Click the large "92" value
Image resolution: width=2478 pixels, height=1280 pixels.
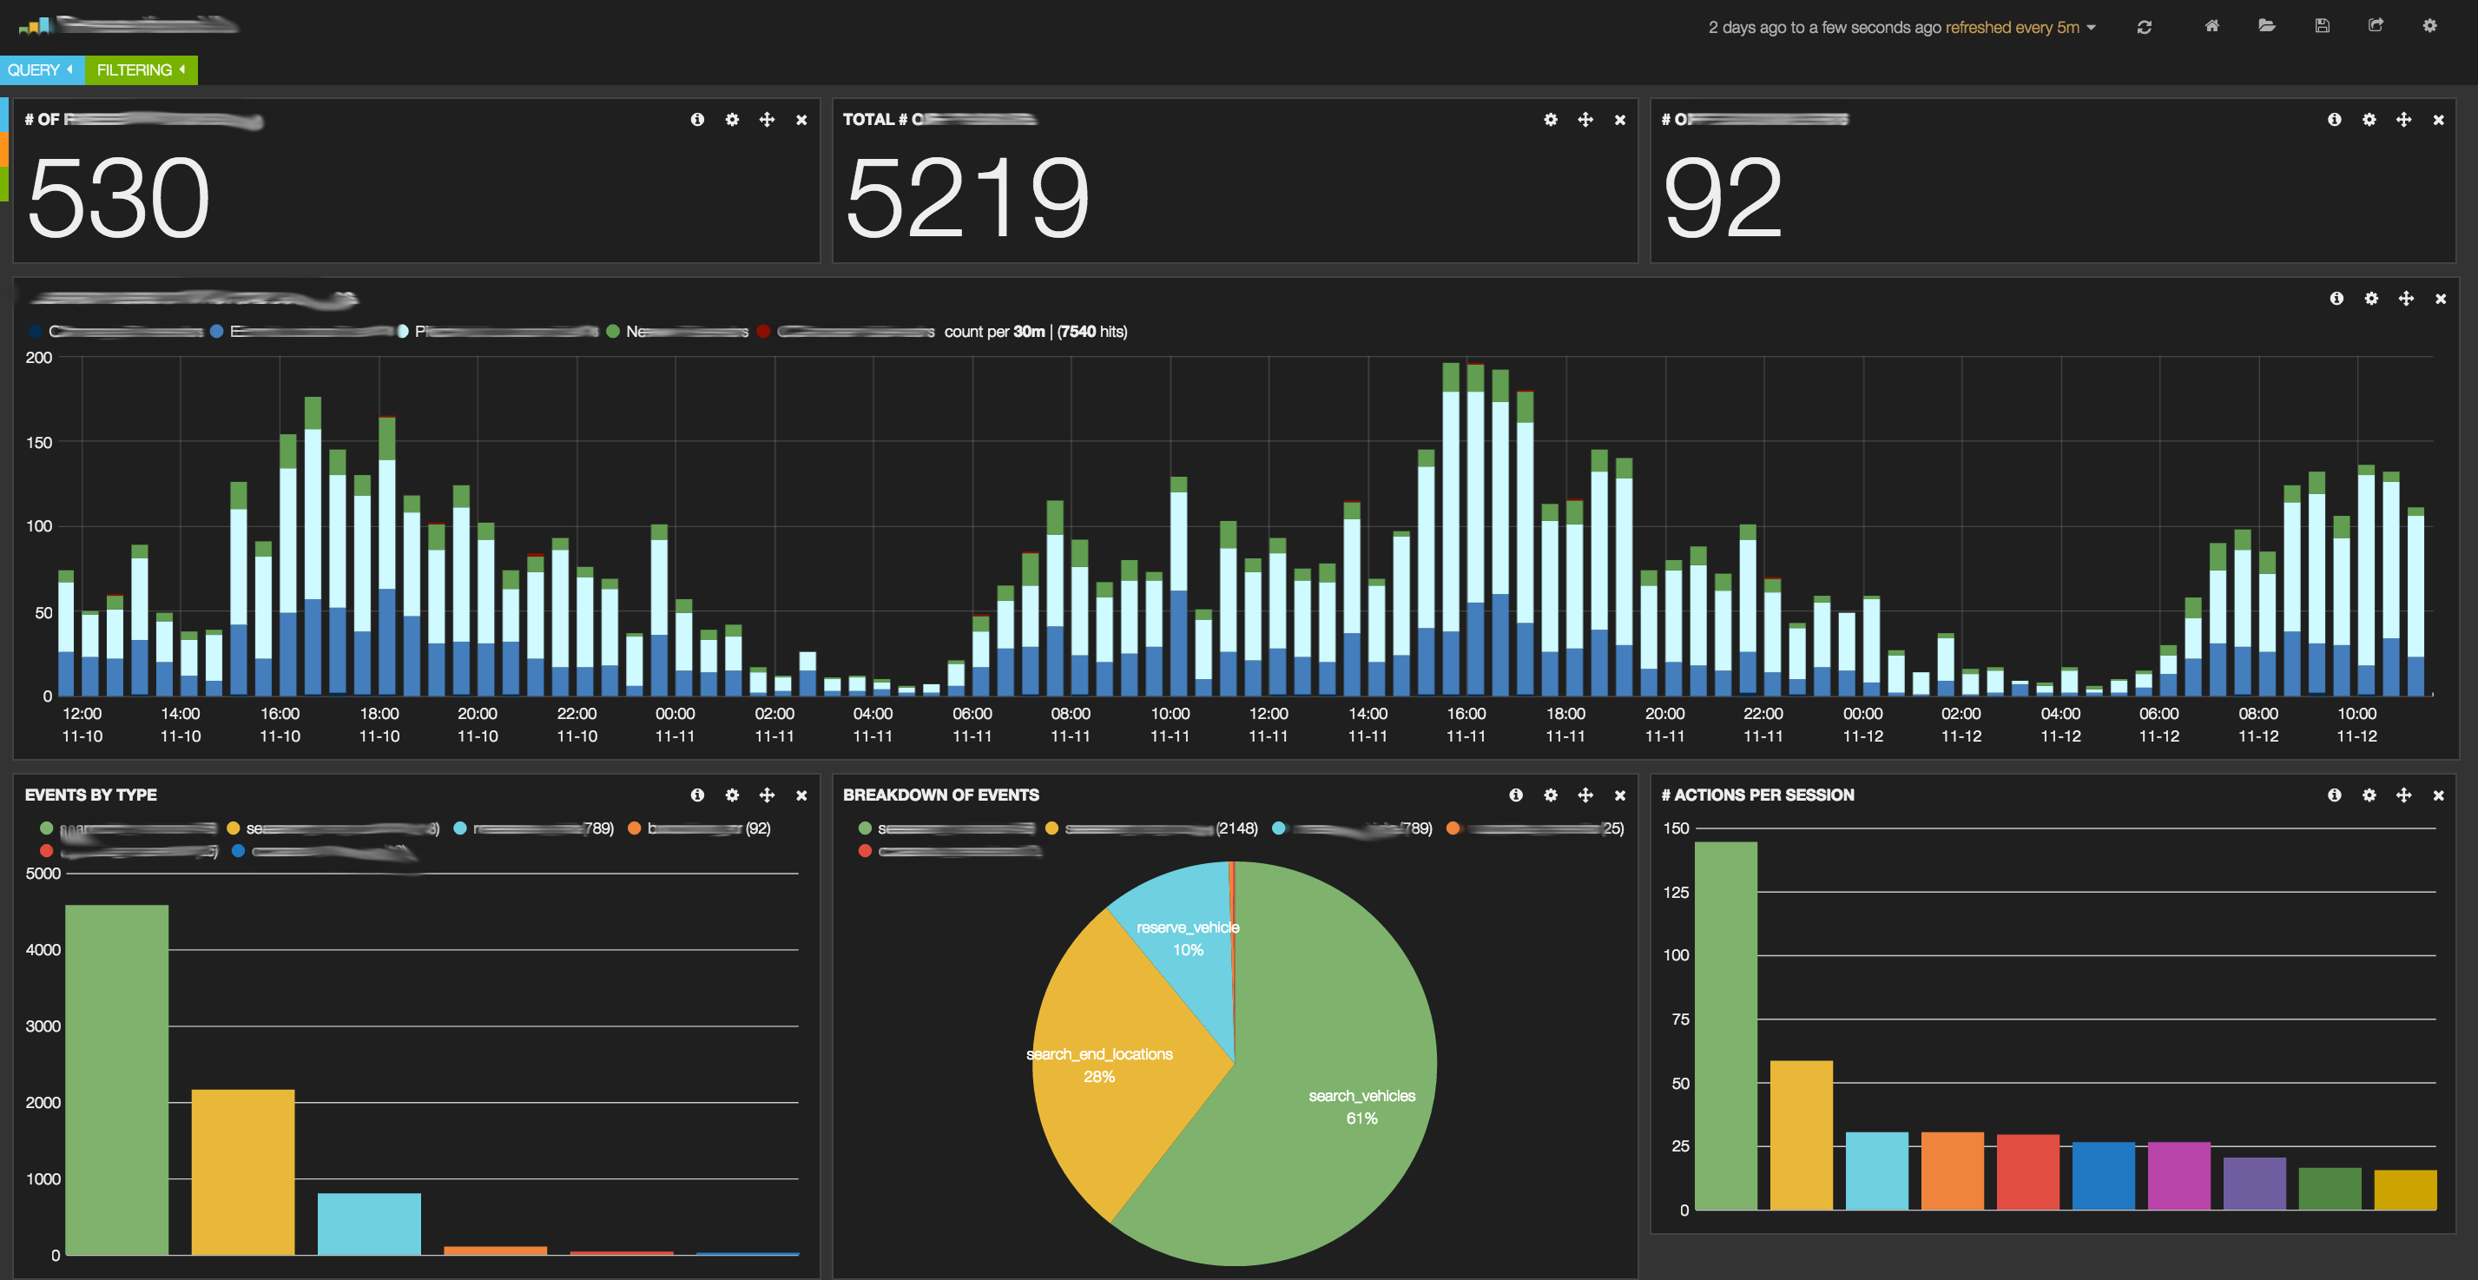click(1722, 198)
